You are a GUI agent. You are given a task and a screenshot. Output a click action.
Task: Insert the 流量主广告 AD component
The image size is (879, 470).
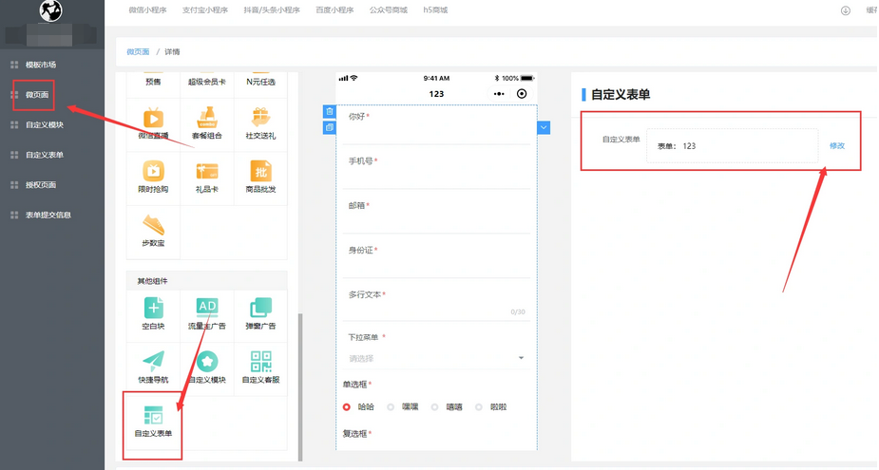coord(207,314)
